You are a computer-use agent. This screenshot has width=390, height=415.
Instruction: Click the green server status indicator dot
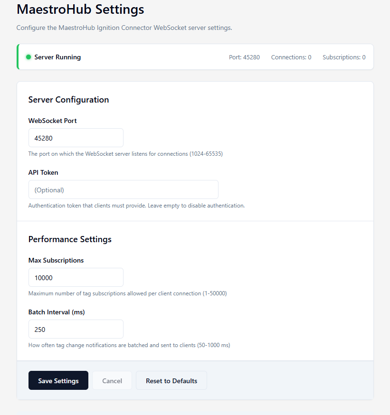pos(29,57)
